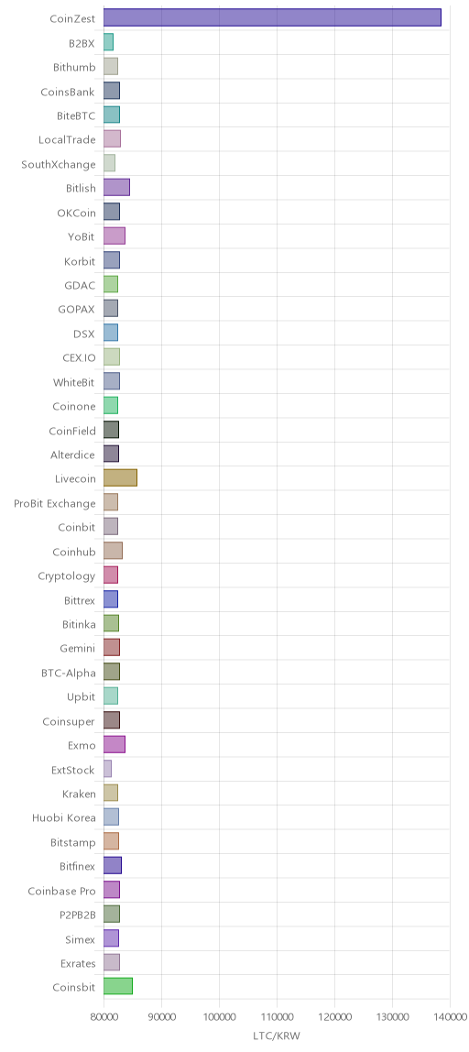Select the SouthXchange label

pyautogui.click(x=59, y=164)
